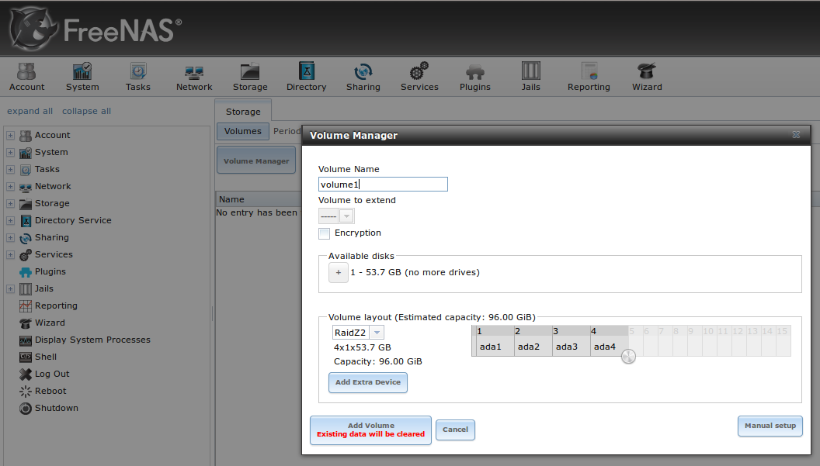Image resolution: width=820 pixels, height=466 pixels.
Task: Open Storage in the top toolbar
Action: (250, 77)
